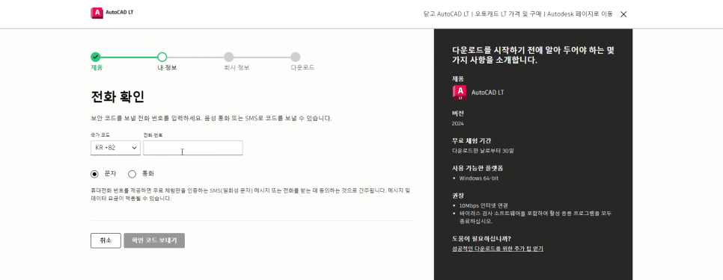This screenshot has height=280, width=723.
Task: Click the 다운로드 step label
Action: (x=302, y=68)
